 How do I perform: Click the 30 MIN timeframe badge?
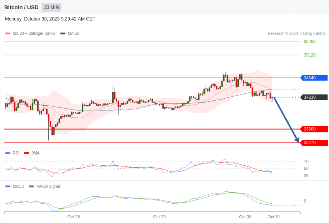[51, 7]
